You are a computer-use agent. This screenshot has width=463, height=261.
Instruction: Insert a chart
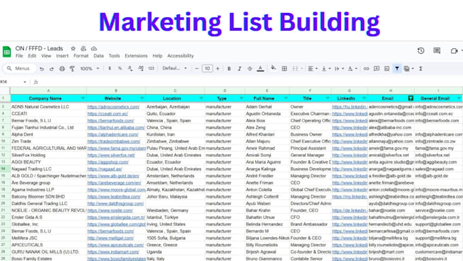tap(387, 69)
